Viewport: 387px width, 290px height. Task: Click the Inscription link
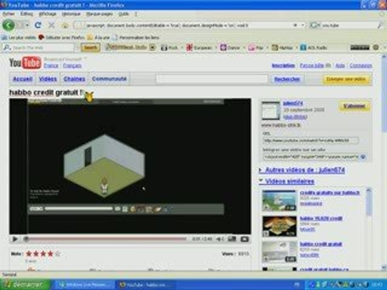(x=283, y=66)
